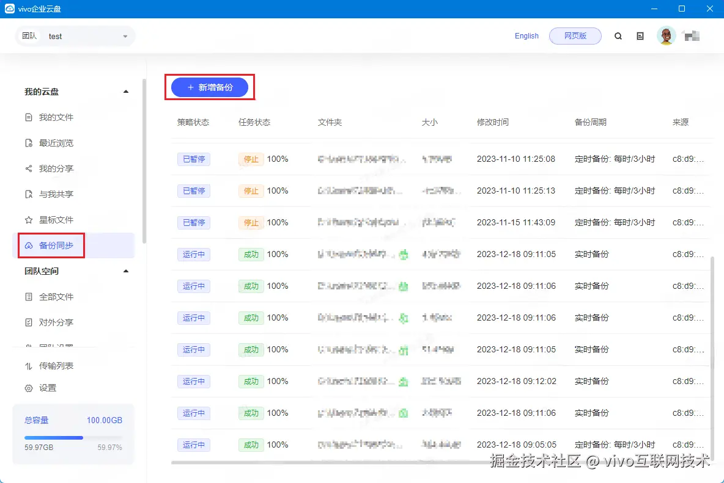Click the message/notification icon beside search
724x483 pixels.
click(640, 35)
